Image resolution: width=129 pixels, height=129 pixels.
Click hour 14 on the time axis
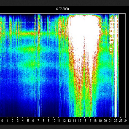coord(74,120)
